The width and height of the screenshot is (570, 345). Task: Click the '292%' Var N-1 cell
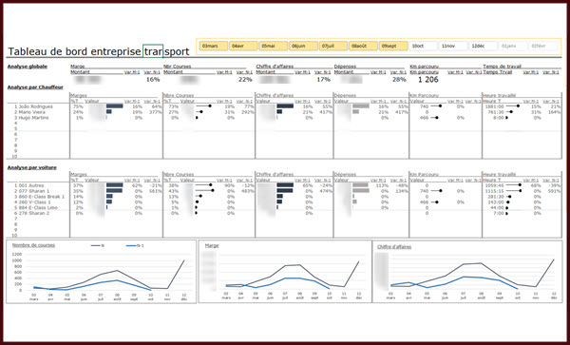point(248,112)
